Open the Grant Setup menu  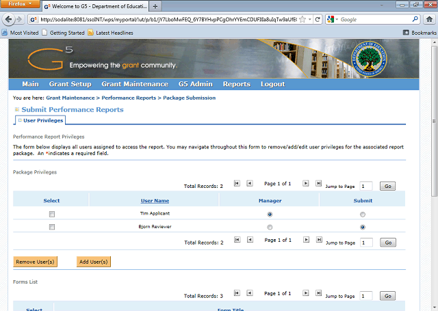click(x=70, y=84)
